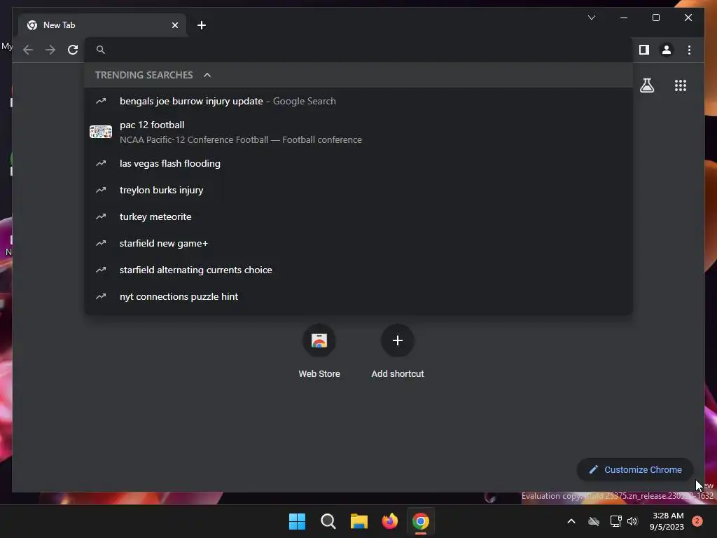Click the browser forward arrow
This screenshot has height=538, width=717.
pos(50,50)
